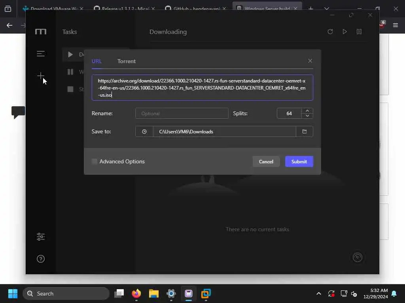Click the speech bubble icon on webpage
Viewport: 405px width, 303px height.
[18, 112]
